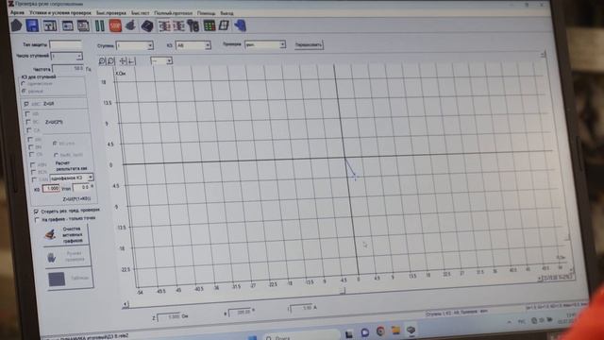Click the first red-lined list icon

164,26
